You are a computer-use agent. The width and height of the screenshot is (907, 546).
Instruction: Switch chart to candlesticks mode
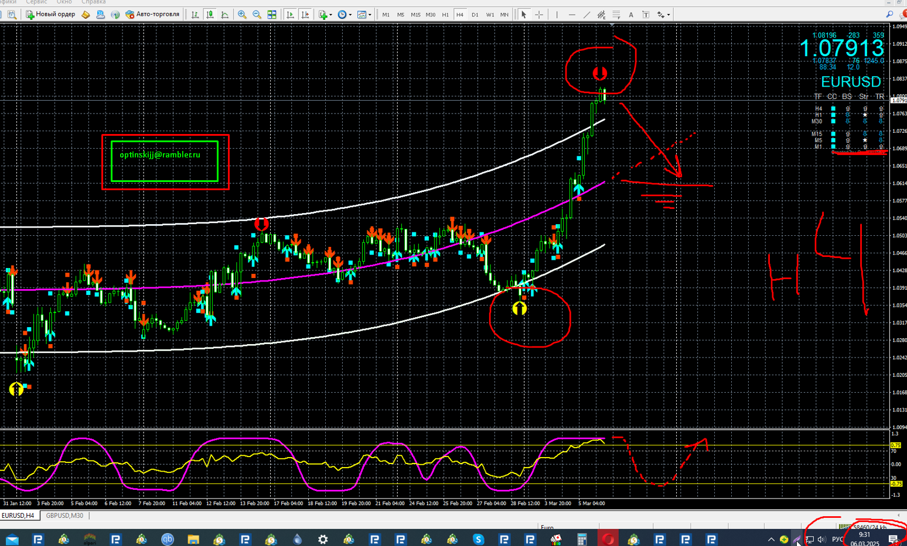210,15
